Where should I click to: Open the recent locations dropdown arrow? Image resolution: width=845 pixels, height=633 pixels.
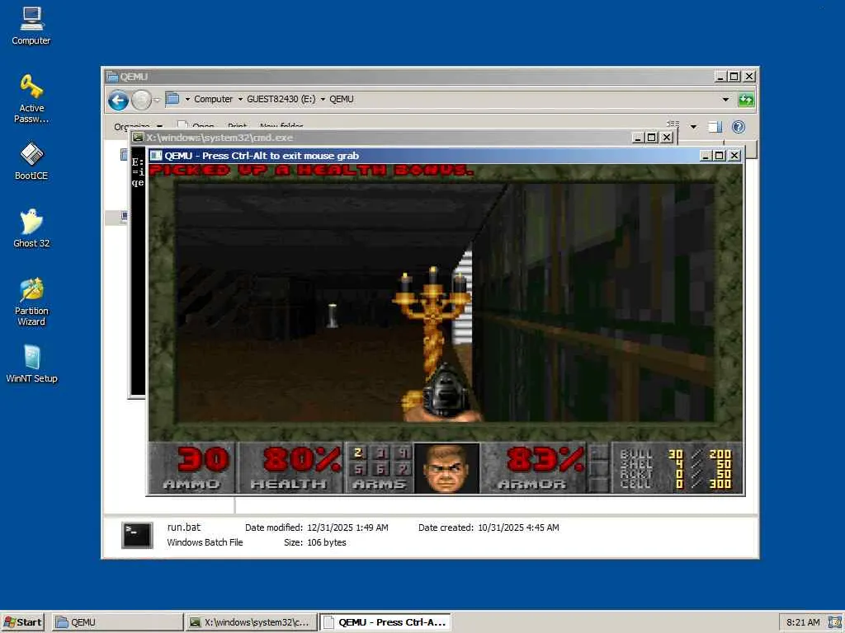157,100
